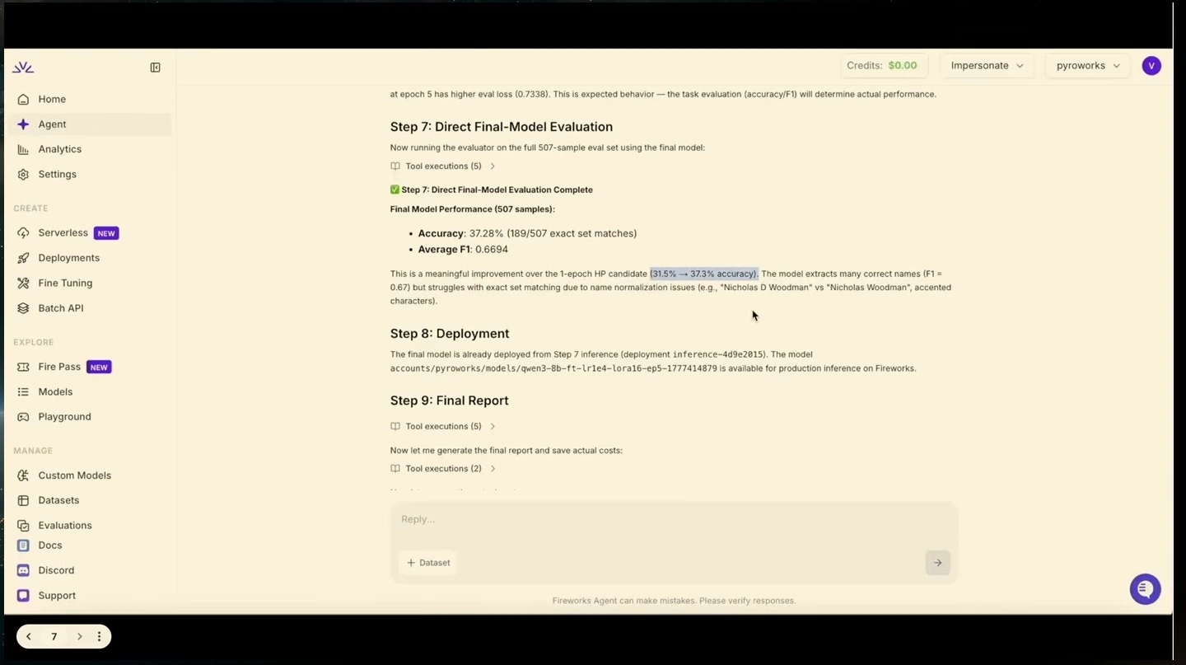The height and width of the screenshot is (665, 1186).
Task: Click the Batch API stack icon
Action: pyautogui.click(x=23, y=308)
